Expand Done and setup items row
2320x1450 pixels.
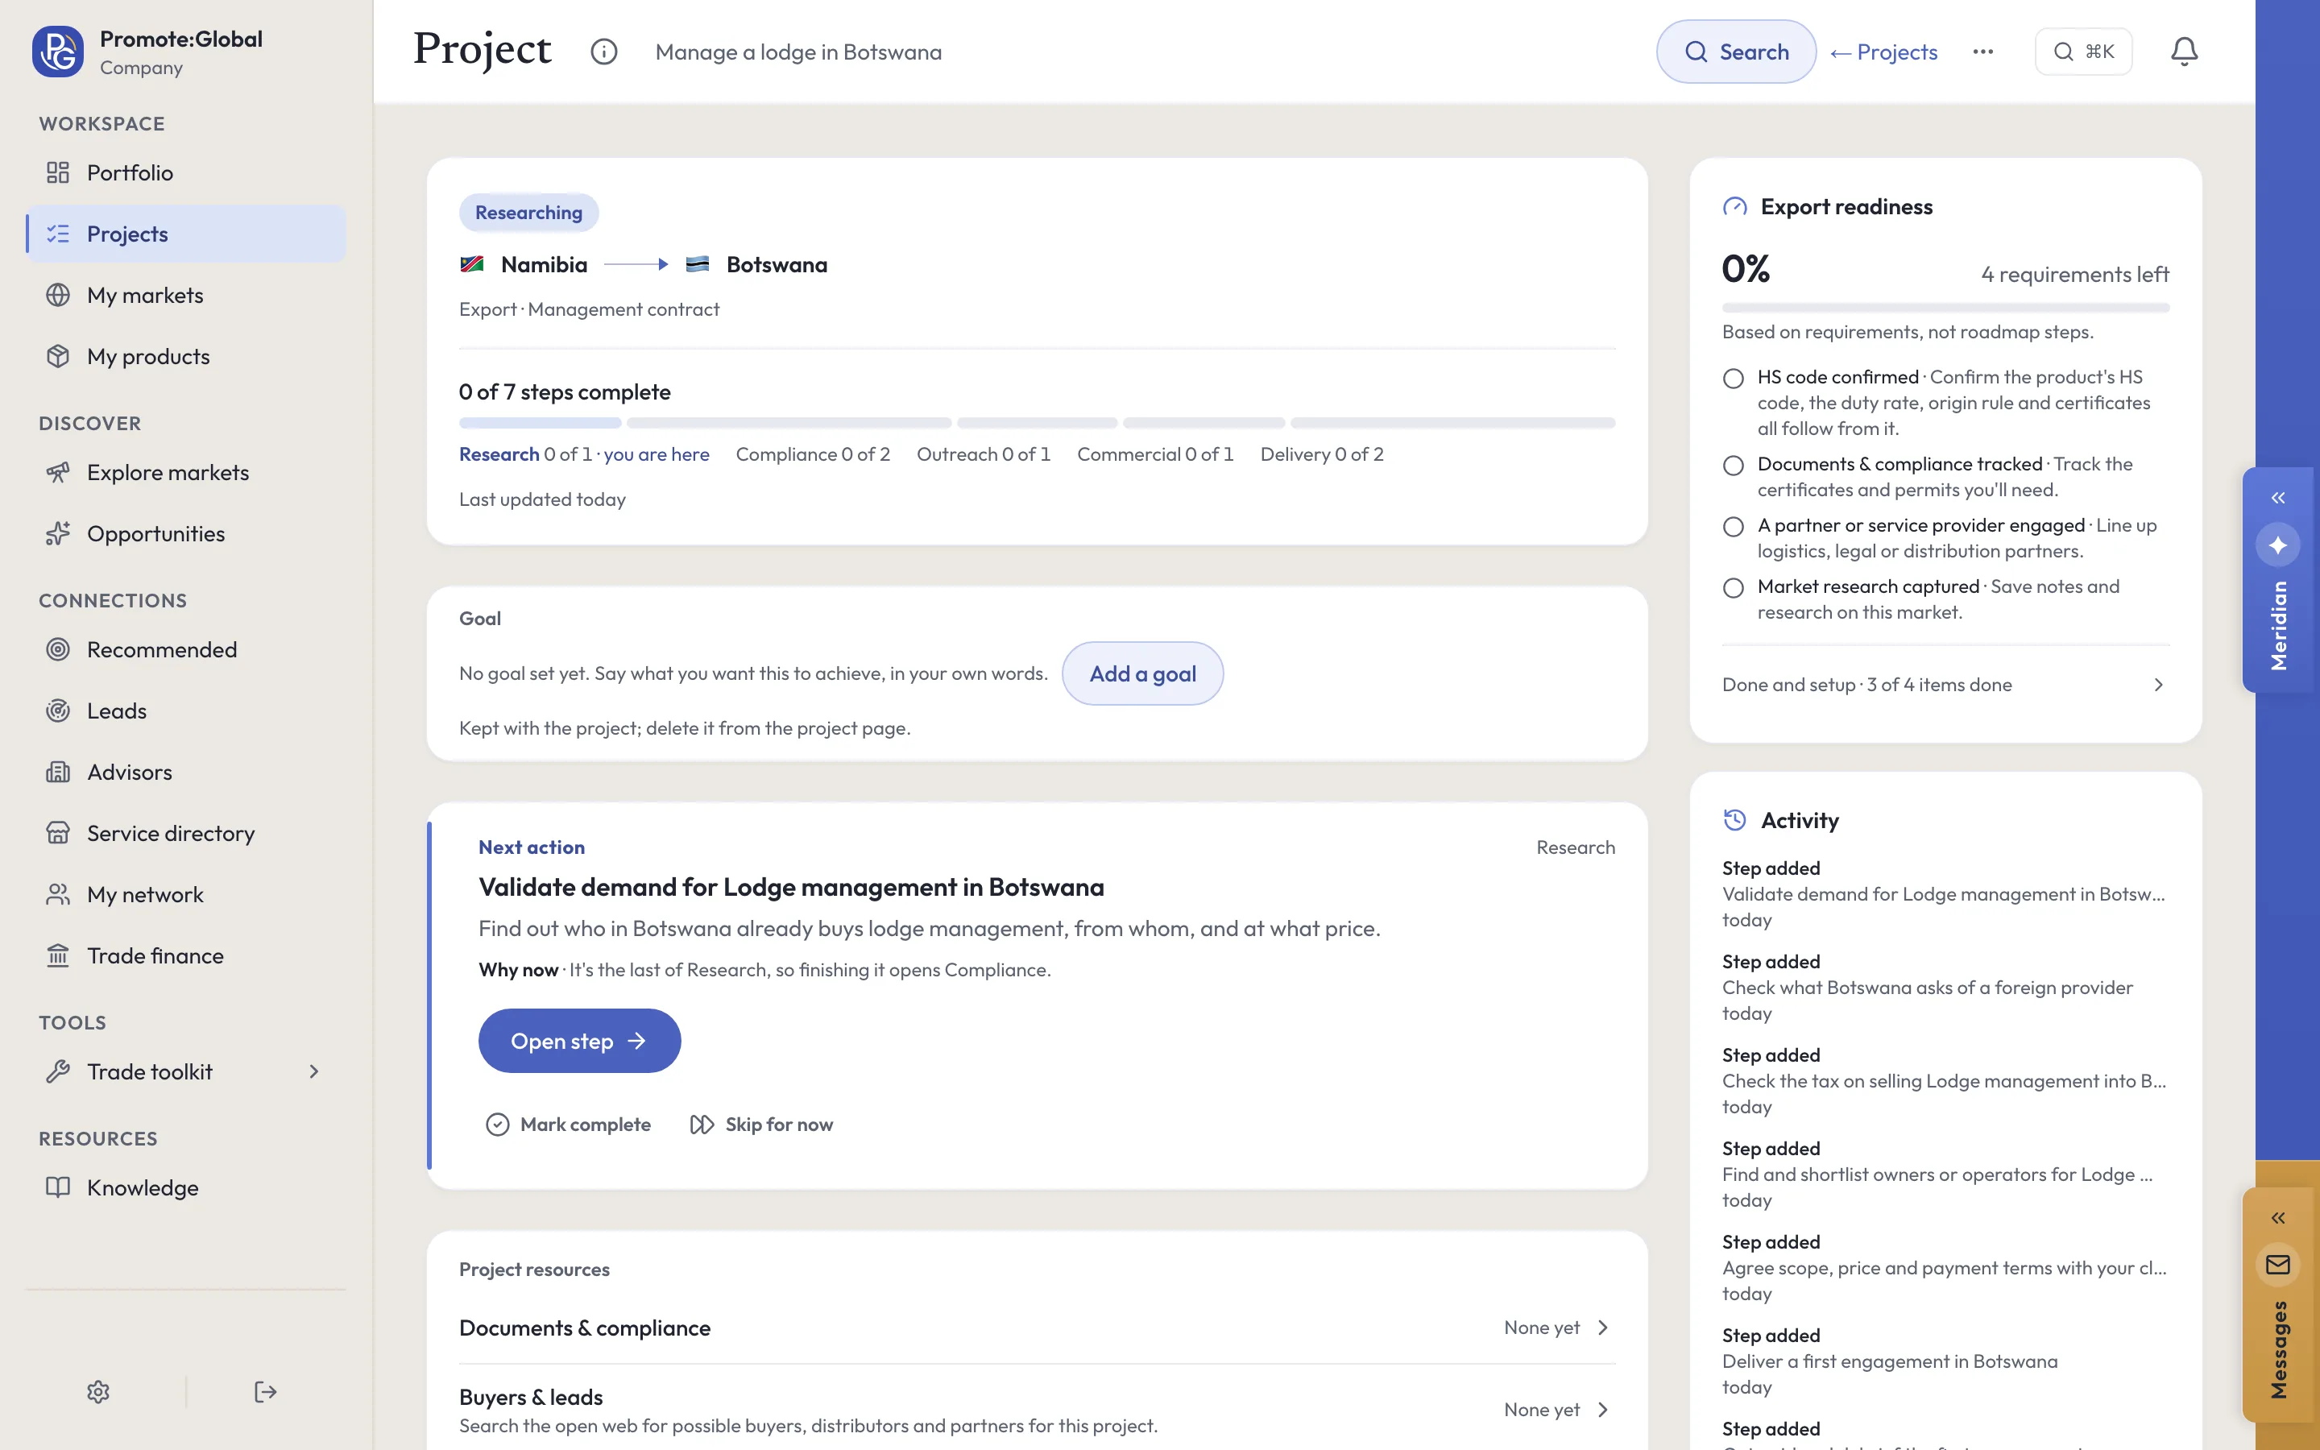tap(1945, 685)
